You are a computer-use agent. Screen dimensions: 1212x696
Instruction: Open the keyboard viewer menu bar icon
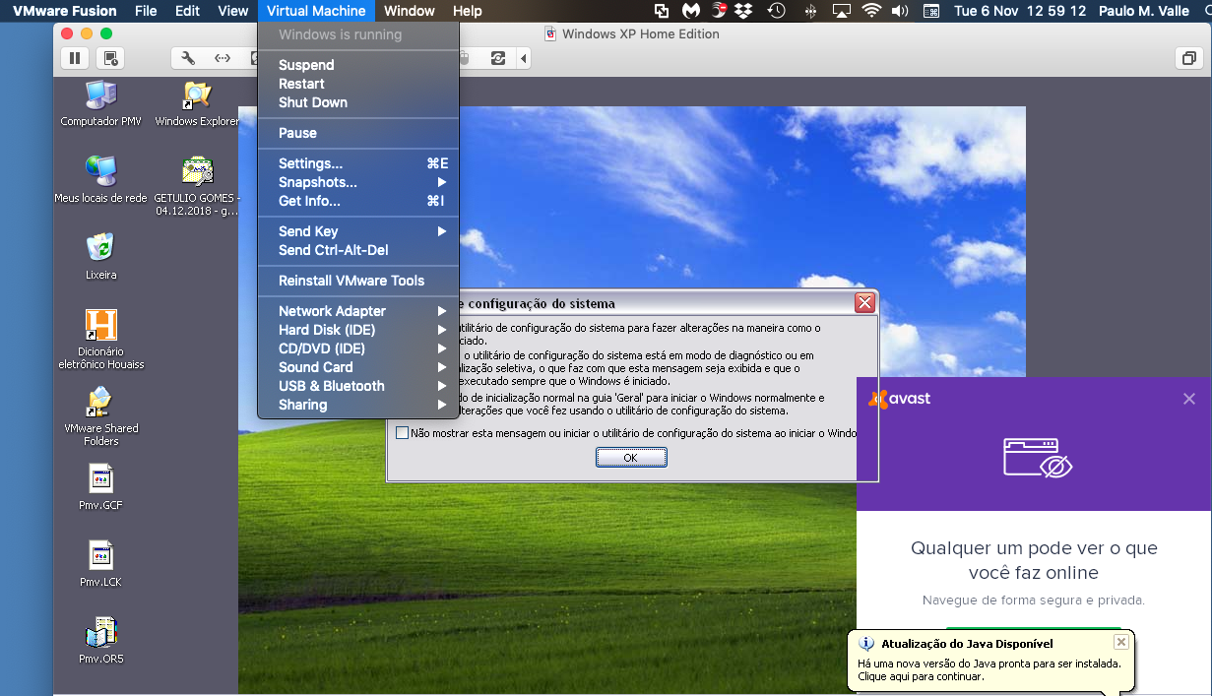click(929, 11)
